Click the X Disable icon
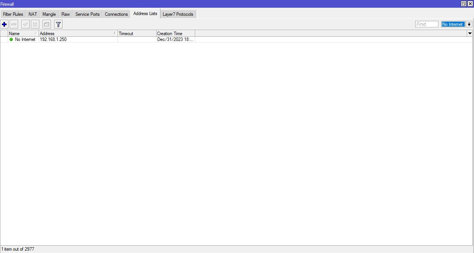The height and width of the screenshot is (253, 474). [x=35, y=24]
